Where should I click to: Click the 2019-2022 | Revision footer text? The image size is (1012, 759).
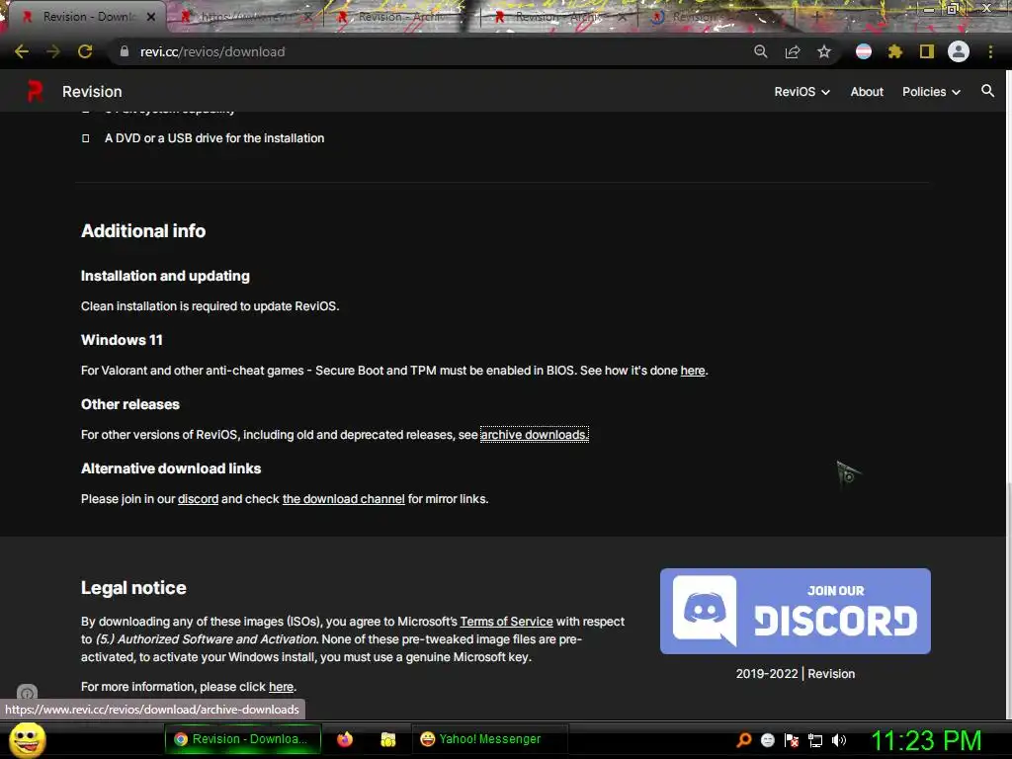[796, 674]
